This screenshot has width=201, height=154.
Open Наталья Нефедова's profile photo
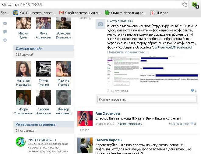click(23, 69)
